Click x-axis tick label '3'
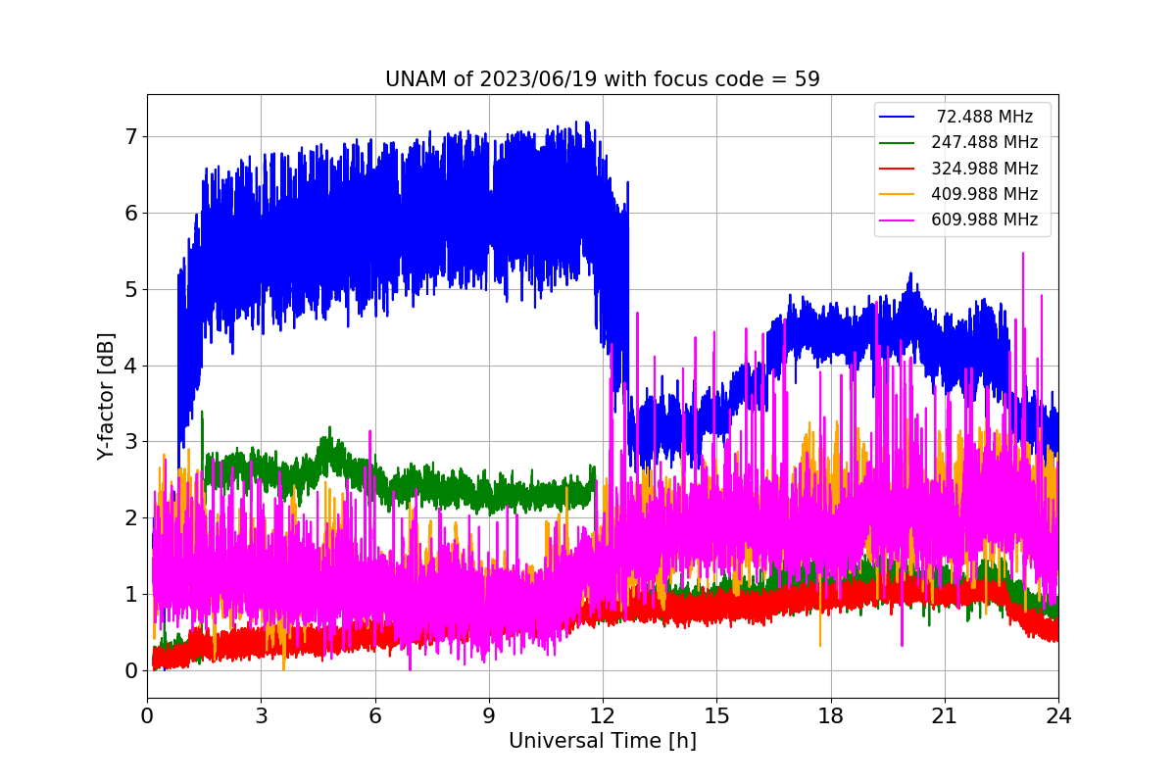This screenshot has height=784, width=1176. point(261,715)
